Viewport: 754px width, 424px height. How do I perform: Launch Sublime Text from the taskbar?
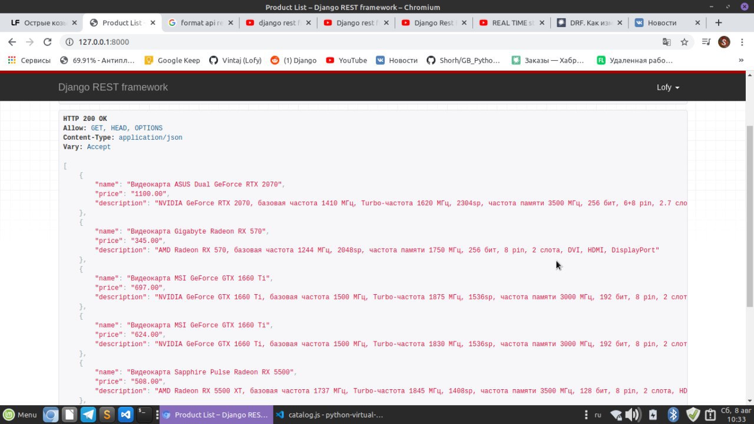tap(107, 415)
